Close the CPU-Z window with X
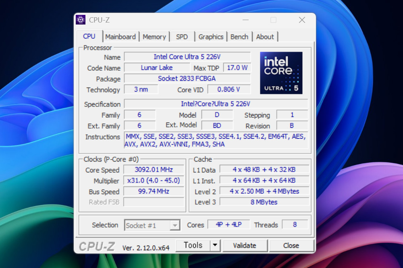 302,20
